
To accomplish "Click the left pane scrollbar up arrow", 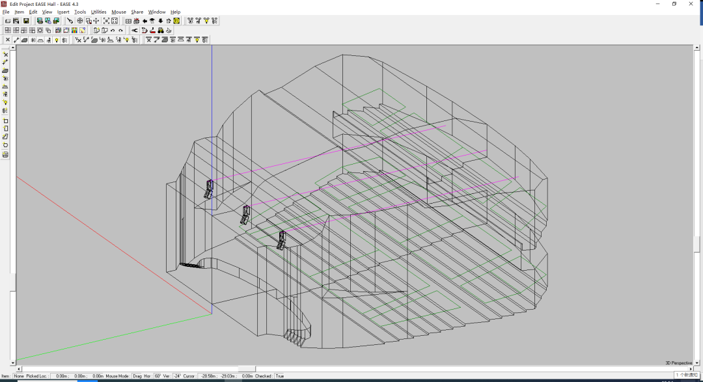I will pyautogui.click(x=12, y=48).
